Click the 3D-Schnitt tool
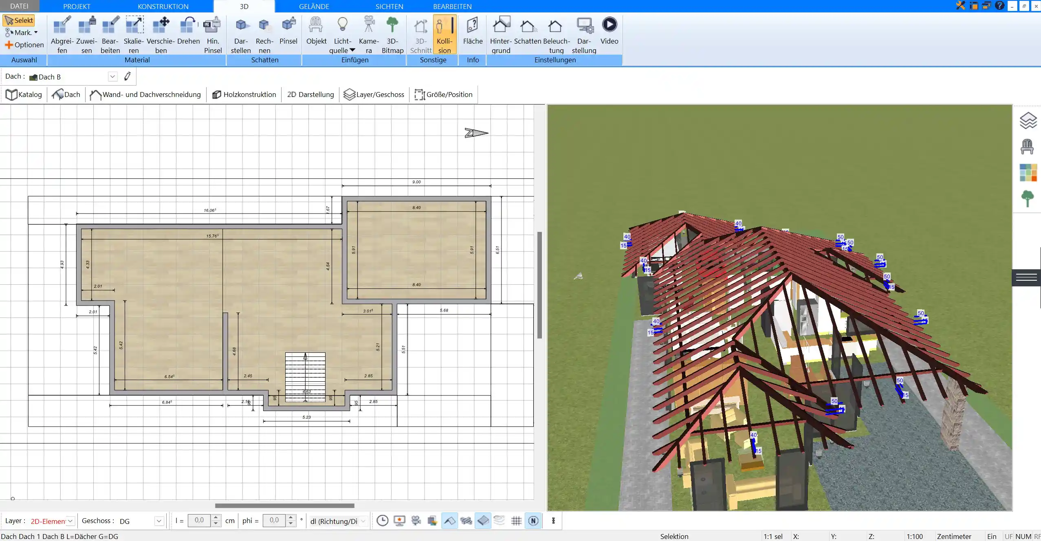This screenshot has width=1041, height=541. point(421,35)
